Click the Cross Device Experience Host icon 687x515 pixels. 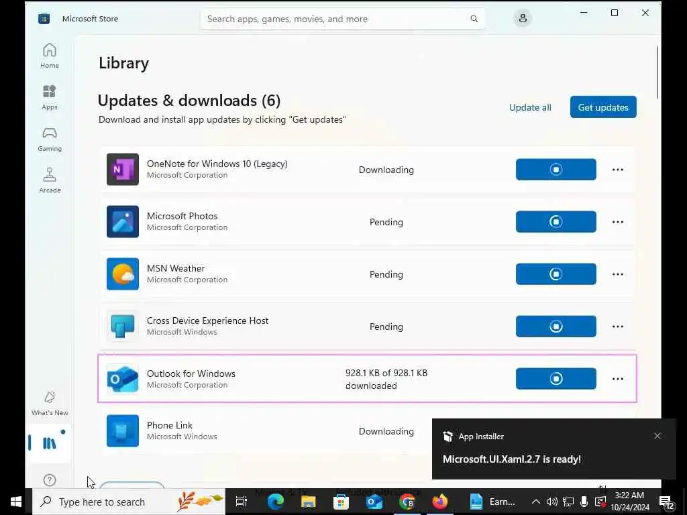[x=123, y=327]
